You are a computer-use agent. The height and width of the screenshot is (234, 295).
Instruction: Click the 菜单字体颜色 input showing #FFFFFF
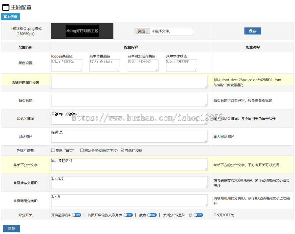pos(181,65)
